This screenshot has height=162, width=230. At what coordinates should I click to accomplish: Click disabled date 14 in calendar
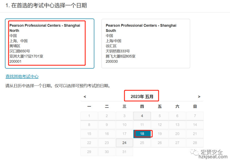pyautogui.click(x=195, y=125)
